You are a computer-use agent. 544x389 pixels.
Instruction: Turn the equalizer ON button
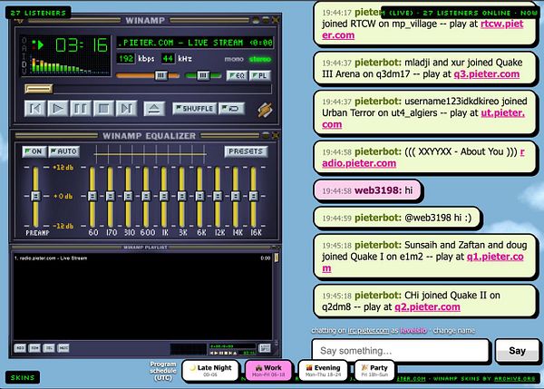pyautogui.click(x=34, y=151)
